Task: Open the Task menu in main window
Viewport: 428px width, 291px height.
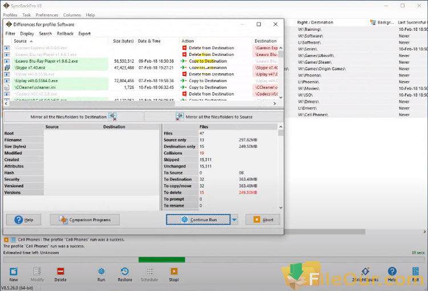Action: tap(26, 15)
